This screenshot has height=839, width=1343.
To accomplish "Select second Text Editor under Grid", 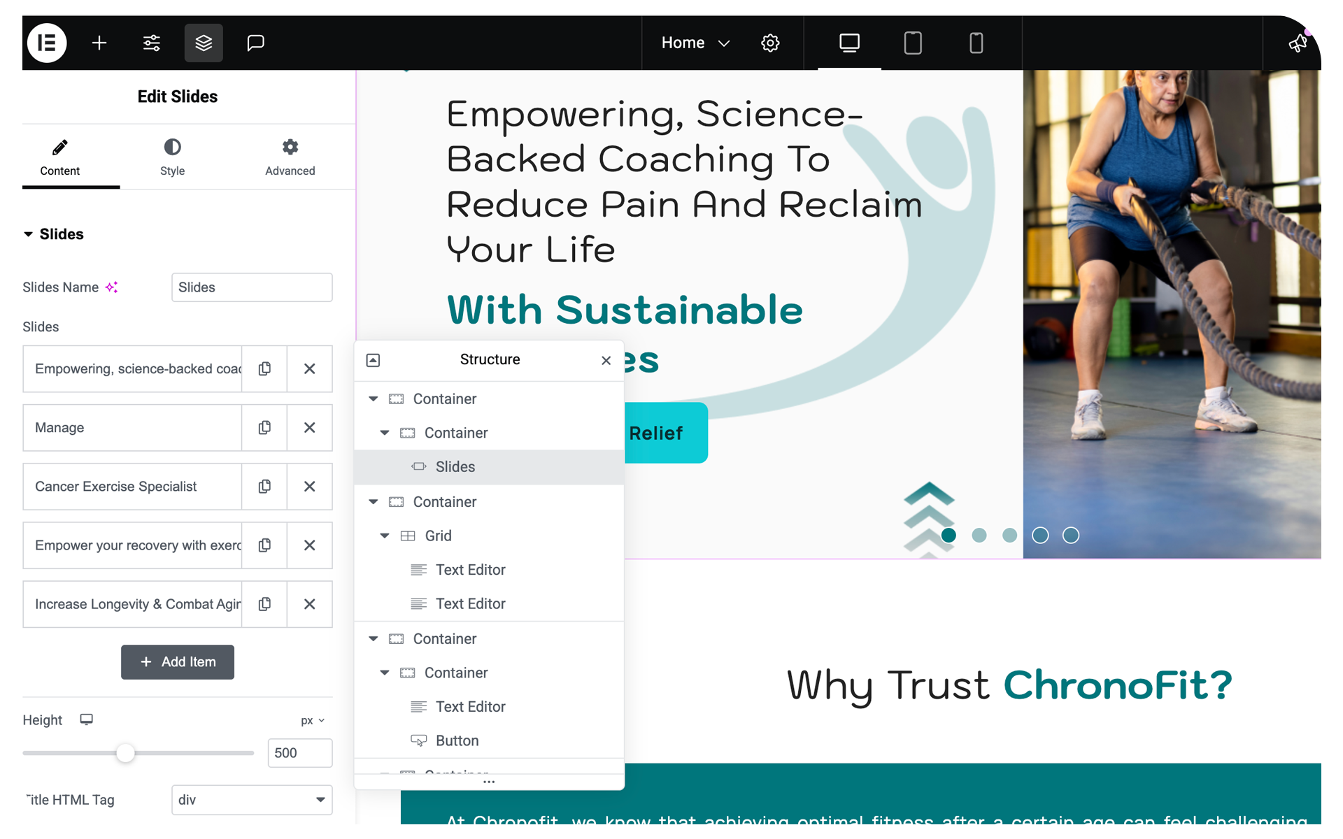I will click(x=490, y=603).
